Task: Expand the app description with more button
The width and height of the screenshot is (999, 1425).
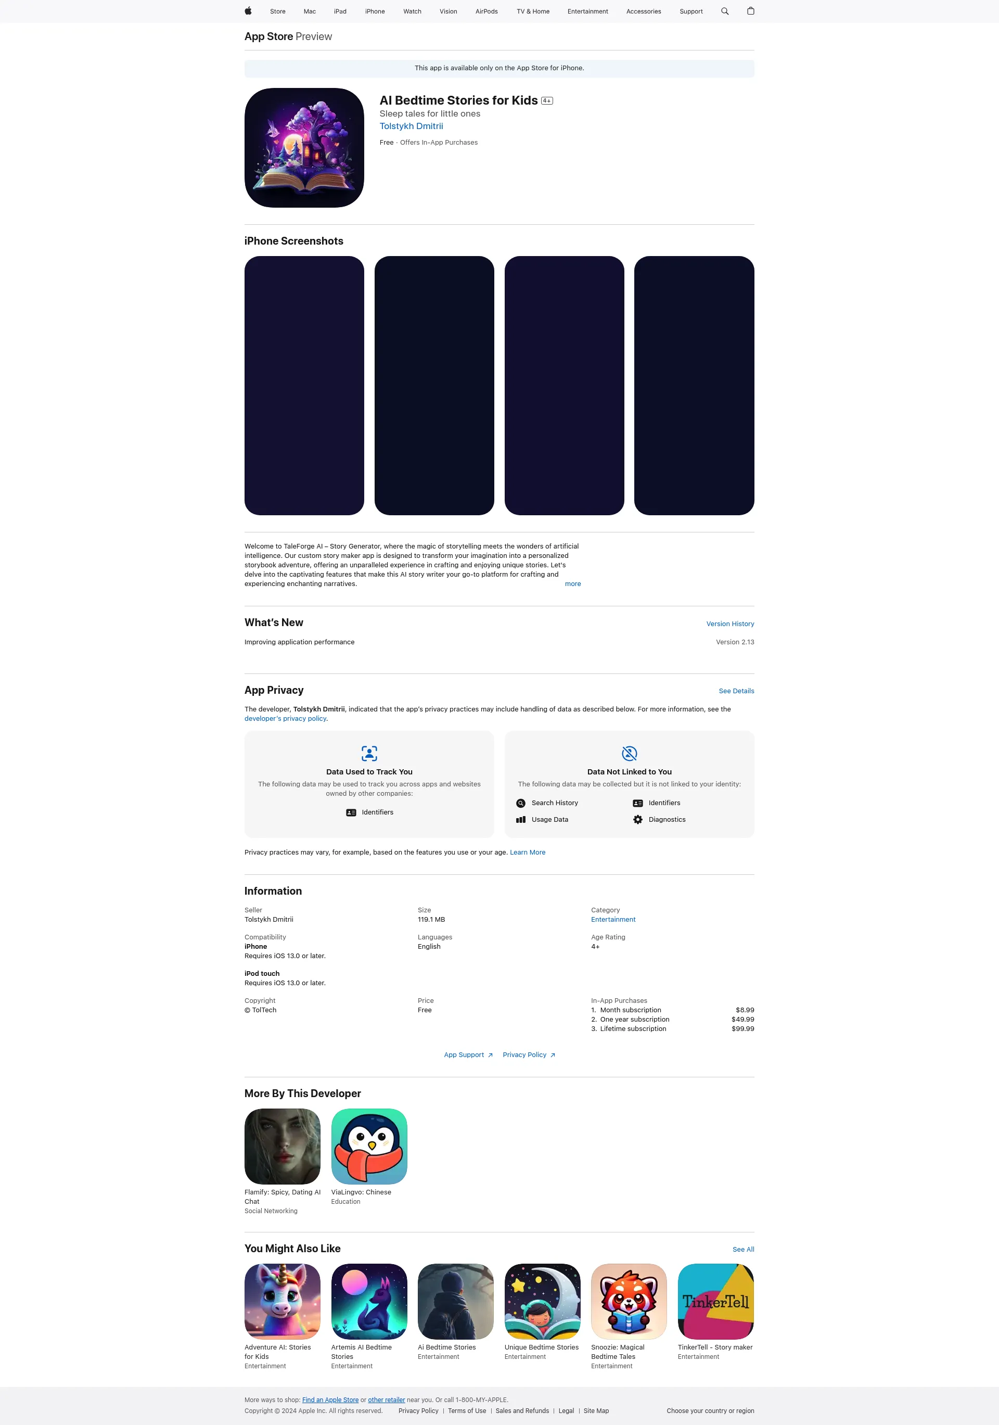Action: click(572, 583)
